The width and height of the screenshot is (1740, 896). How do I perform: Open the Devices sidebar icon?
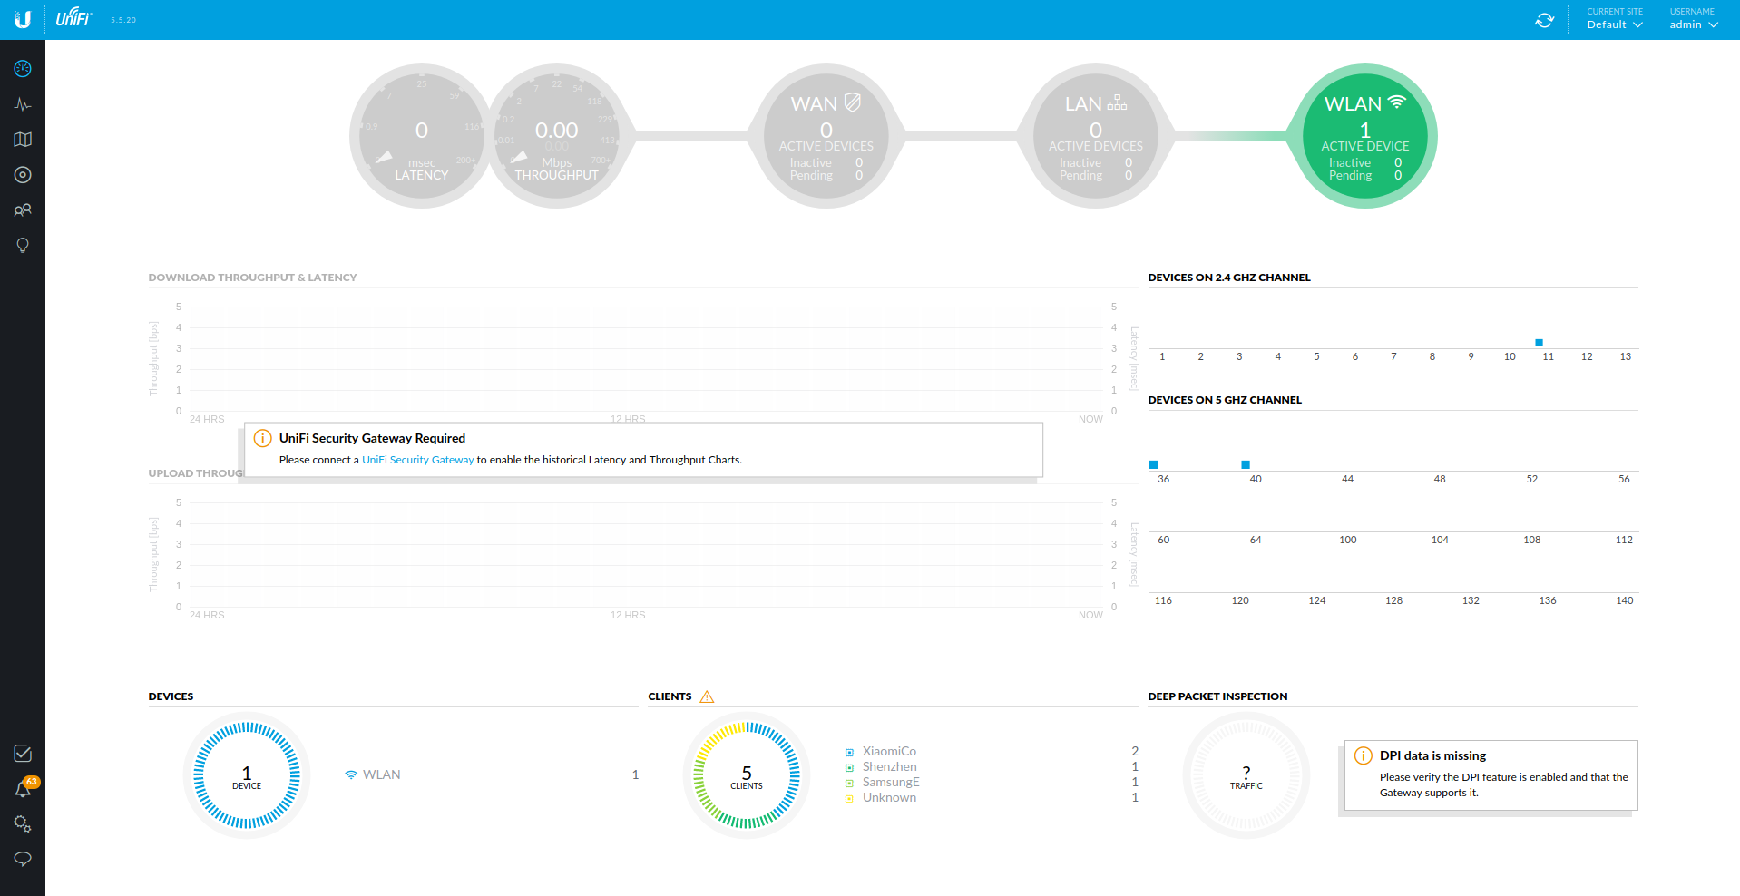(x=23, y=175)
